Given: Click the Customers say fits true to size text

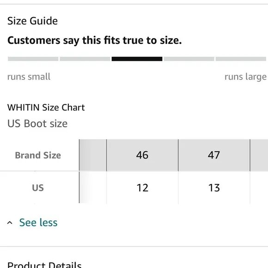Looking at the screenshot, I should (x=95, y=41).
